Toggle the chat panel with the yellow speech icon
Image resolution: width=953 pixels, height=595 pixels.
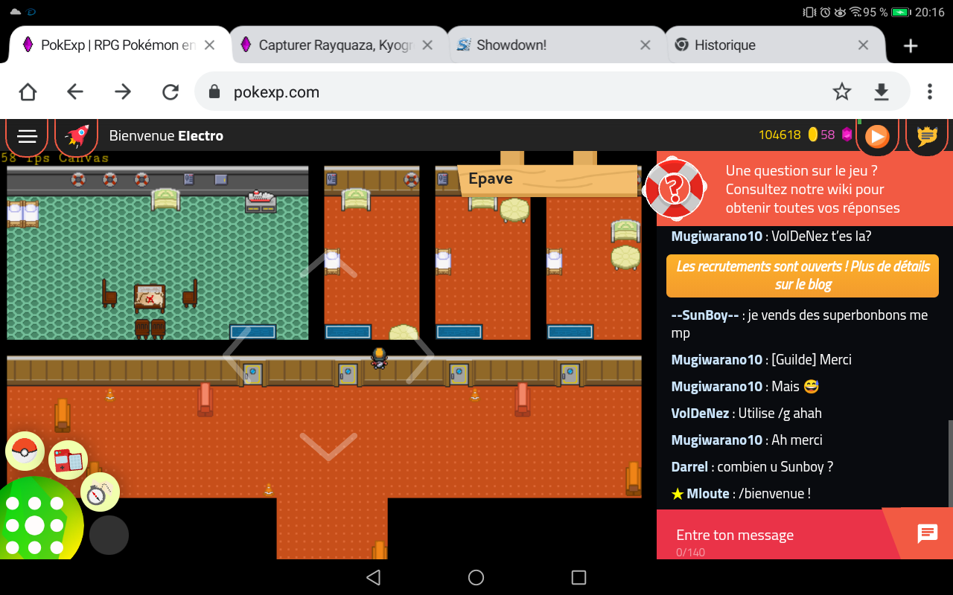(x=927, y=136)
